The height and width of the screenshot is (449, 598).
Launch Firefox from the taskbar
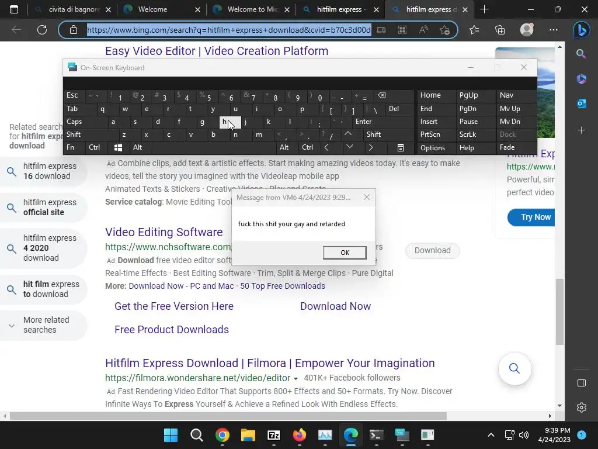[x=300, y=435]
